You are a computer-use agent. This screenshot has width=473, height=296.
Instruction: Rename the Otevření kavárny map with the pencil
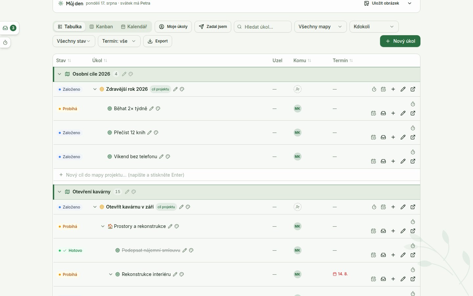tap(127, 192)
